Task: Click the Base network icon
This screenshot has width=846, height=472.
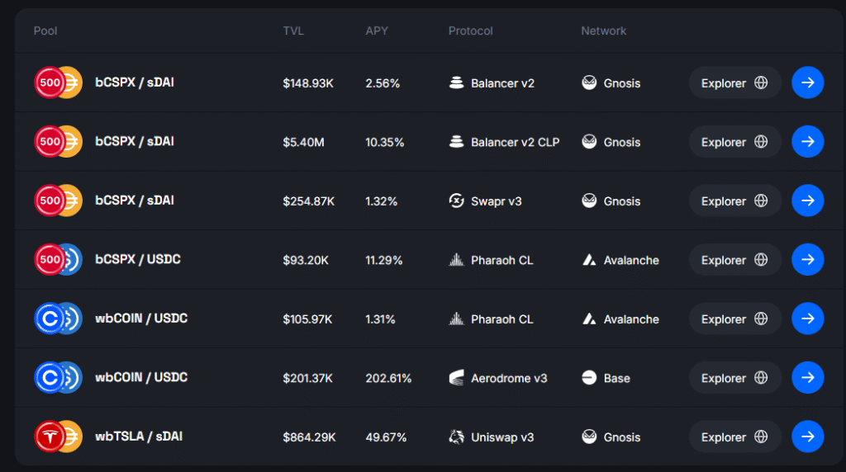Action: pyautogui.click(x=589, y=378)
